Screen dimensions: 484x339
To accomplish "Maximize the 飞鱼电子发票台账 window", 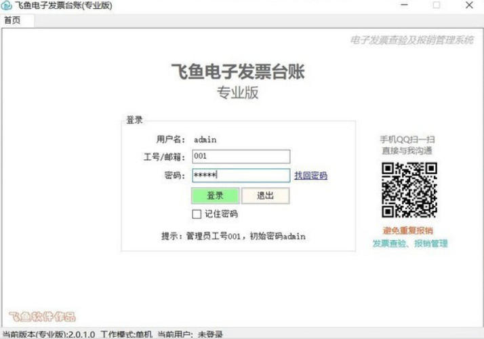I will coord(437,5).
